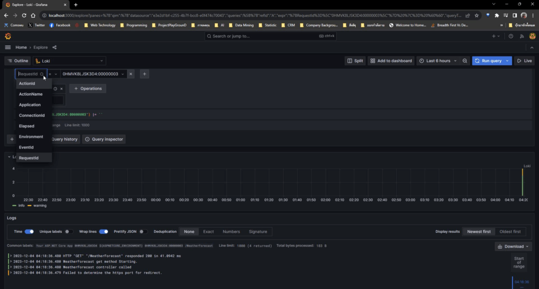539x289 pixels.
Task: Select None deduplication option
Action: click(189, 232)
